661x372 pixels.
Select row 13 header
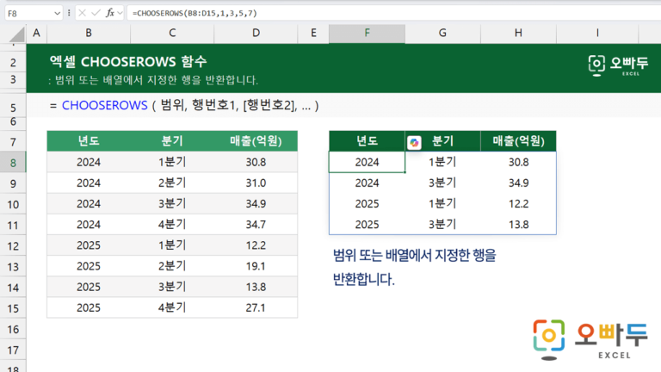pos(13,267)
